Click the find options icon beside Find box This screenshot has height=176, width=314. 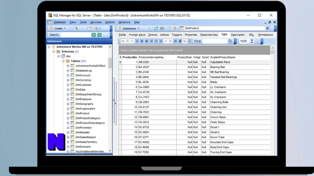click(x=230, y=41)
